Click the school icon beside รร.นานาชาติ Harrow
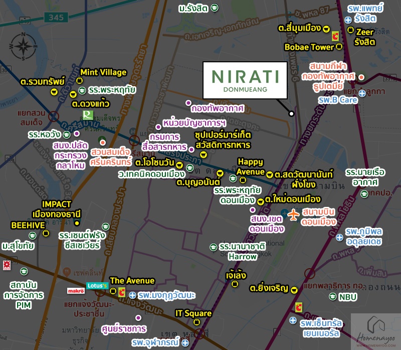Screen dimensions: 401x350 (214, 247)
